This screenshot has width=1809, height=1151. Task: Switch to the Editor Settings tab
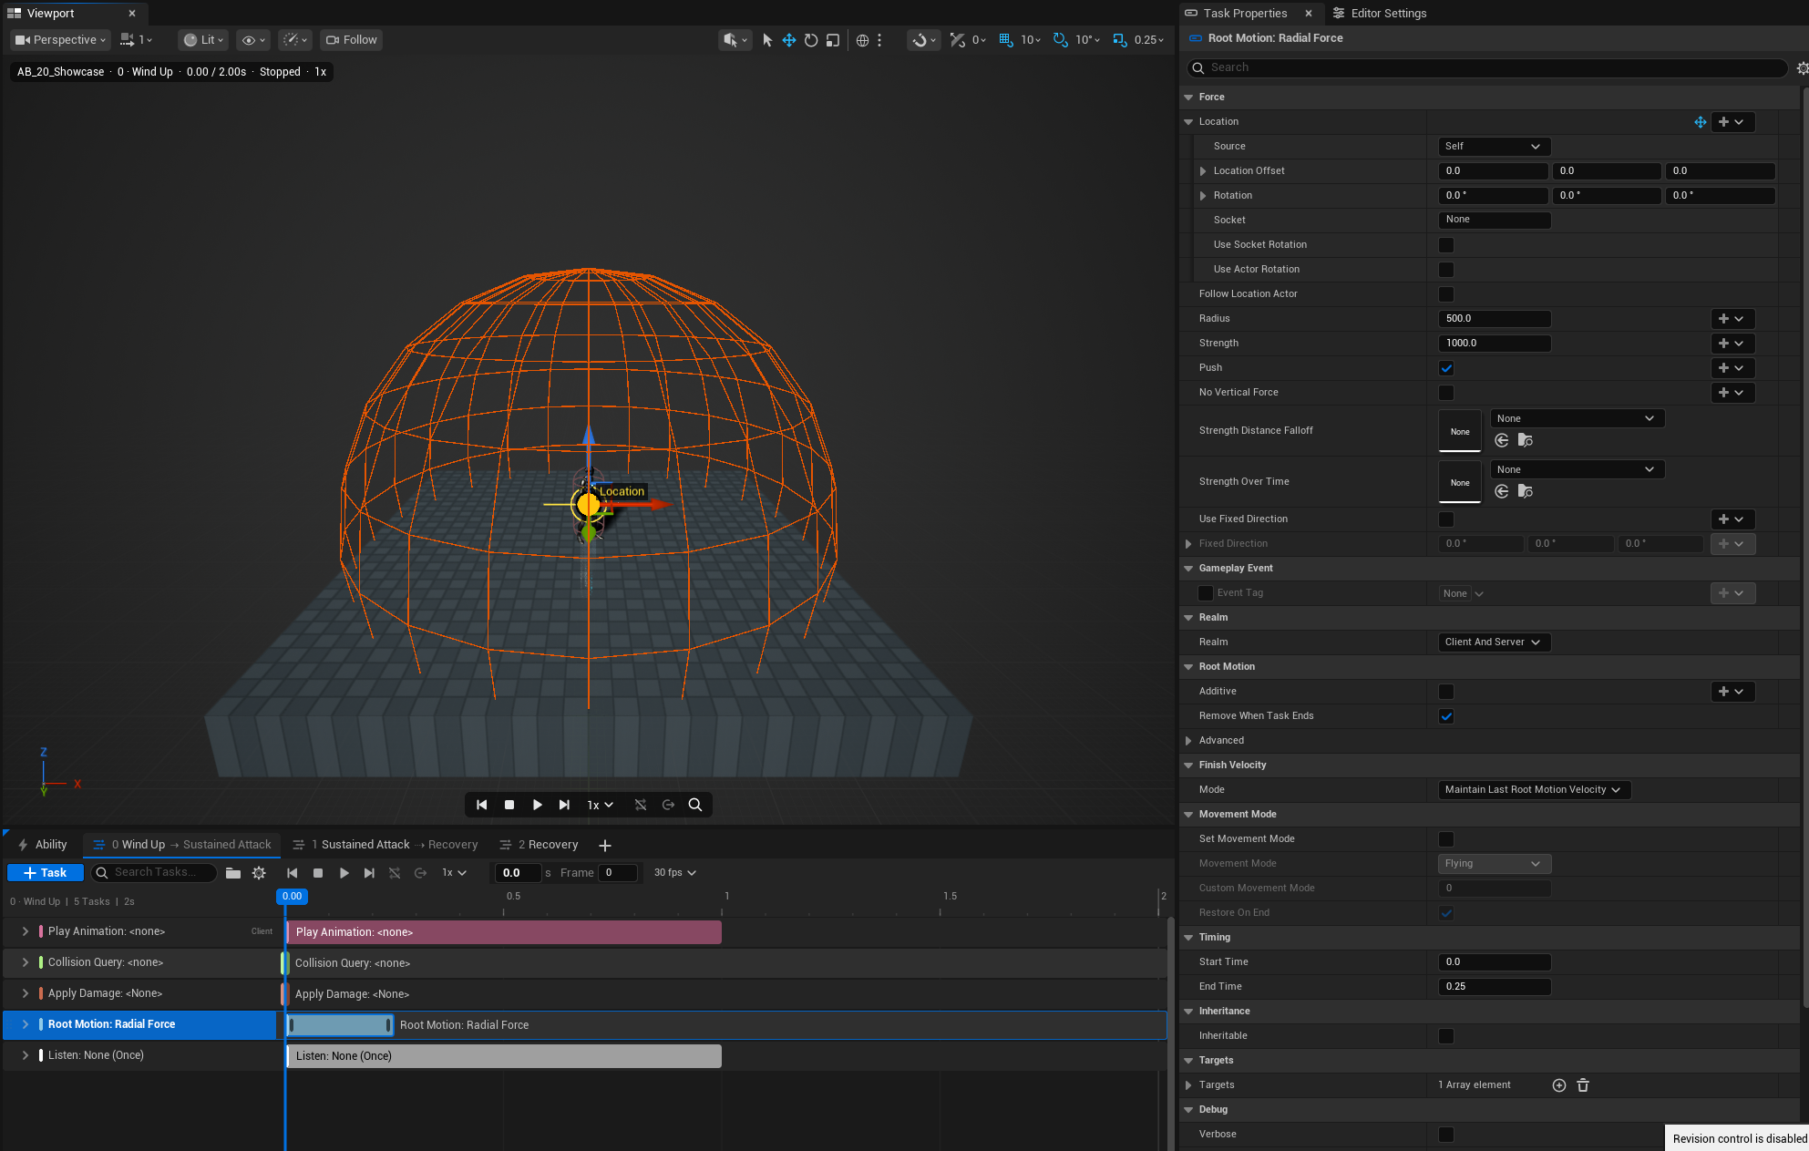[1380, 13]
